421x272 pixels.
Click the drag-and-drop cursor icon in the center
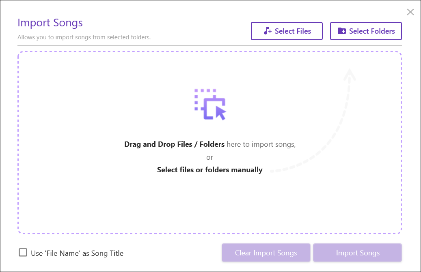tap(210, 104)
